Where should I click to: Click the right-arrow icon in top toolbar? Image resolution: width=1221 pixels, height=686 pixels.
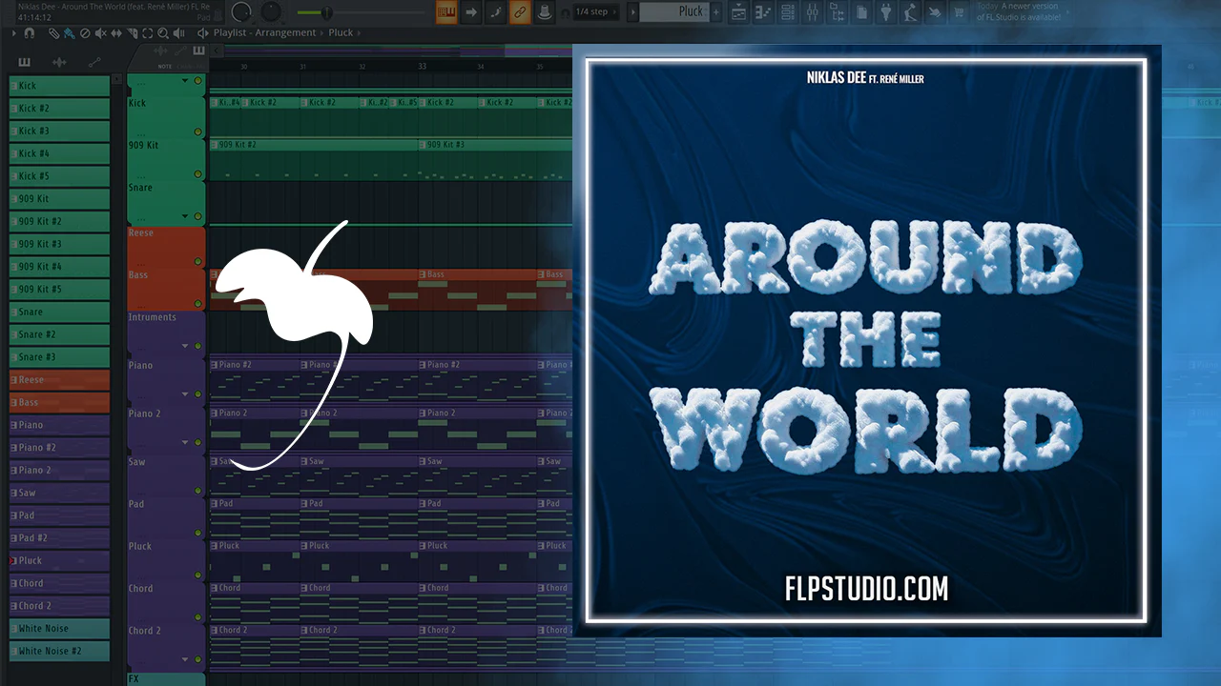point(471,12)
